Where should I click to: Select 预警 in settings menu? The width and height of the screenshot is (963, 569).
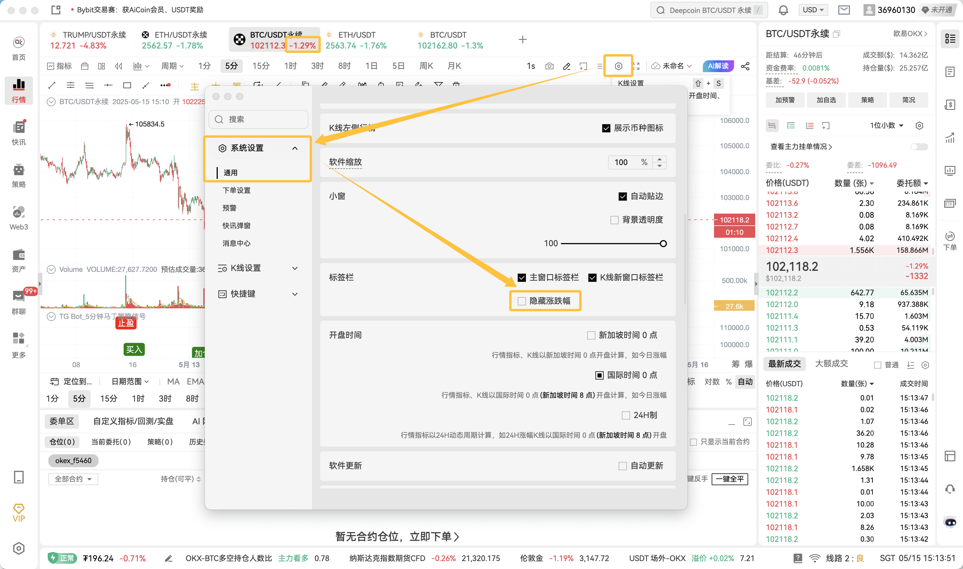click(229, 208)
